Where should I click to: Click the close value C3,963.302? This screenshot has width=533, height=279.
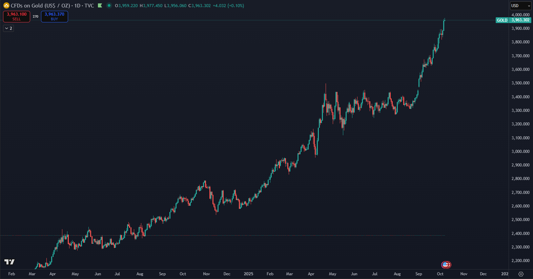point(200,5)
